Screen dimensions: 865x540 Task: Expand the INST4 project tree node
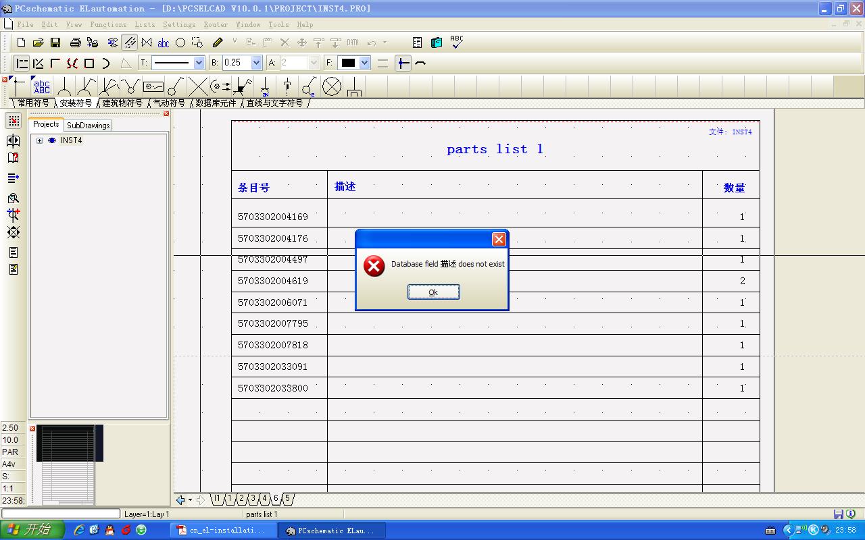tap(40, 140)
